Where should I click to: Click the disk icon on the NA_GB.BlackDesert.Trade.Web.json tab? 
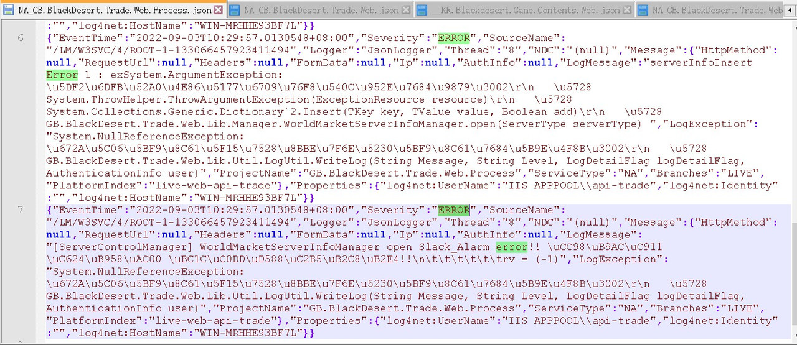(x=235, y=10)
